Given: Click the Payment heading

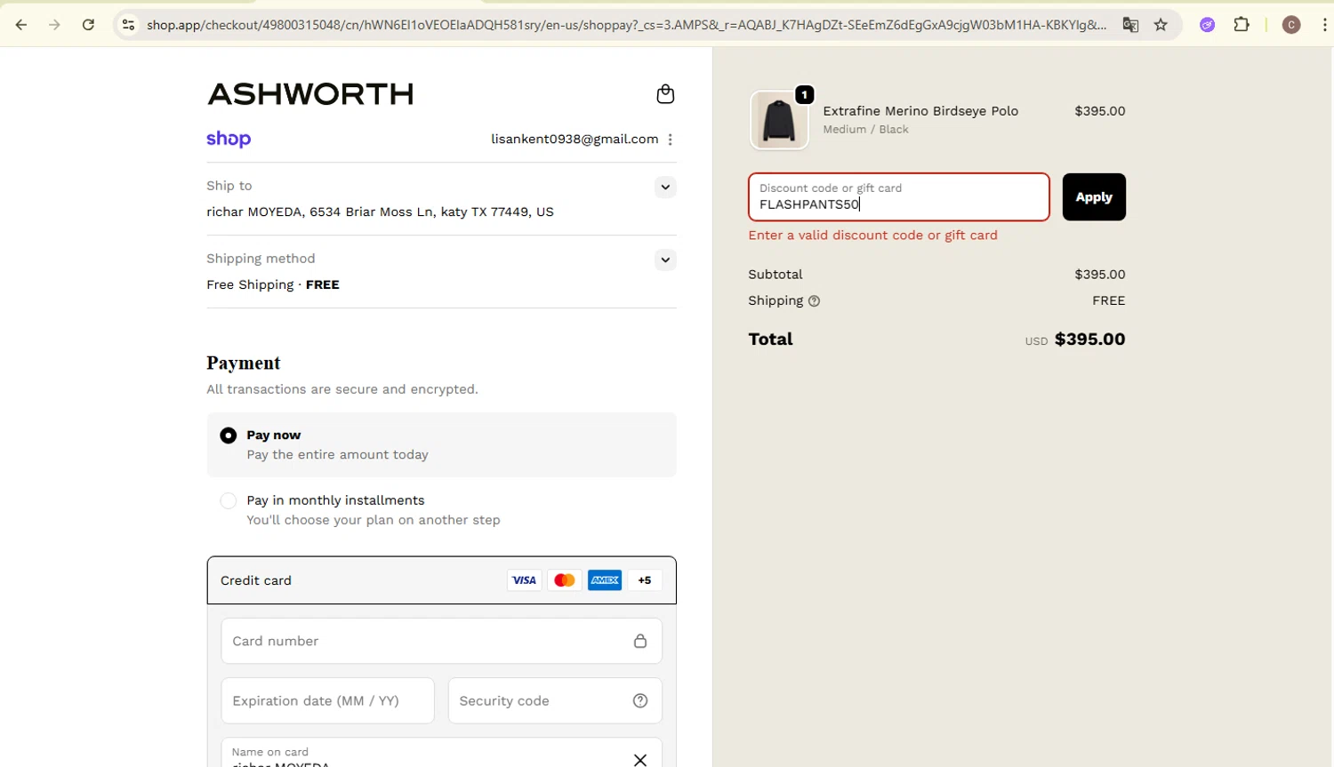Looking at the screenshot, I should point(243,363).
